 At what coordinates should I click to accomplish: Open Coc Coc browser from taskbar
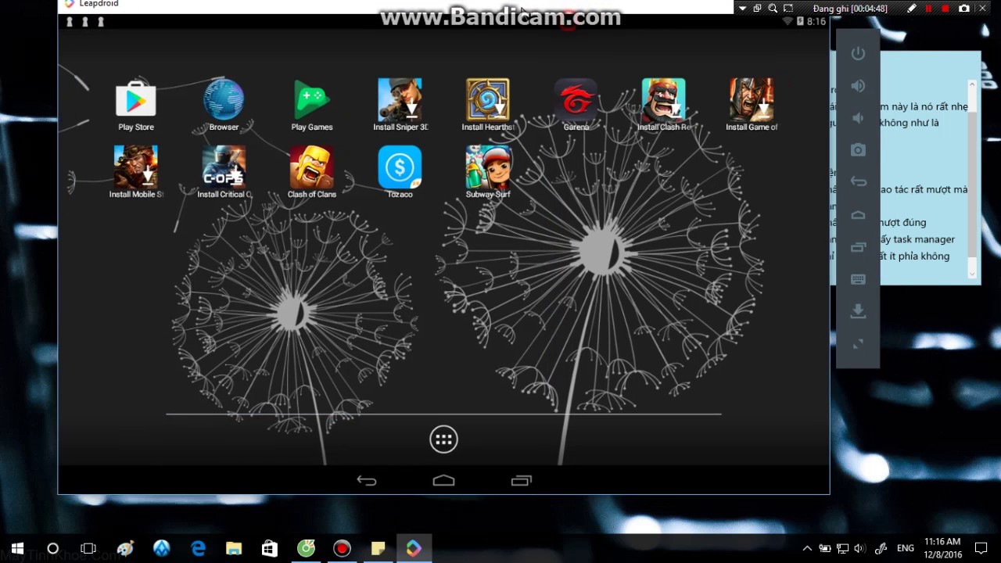[x=306, y=548]
